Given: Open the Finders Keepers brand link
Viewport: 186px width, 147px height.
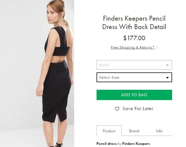Looking at the screenshot, I should (136, 144).
